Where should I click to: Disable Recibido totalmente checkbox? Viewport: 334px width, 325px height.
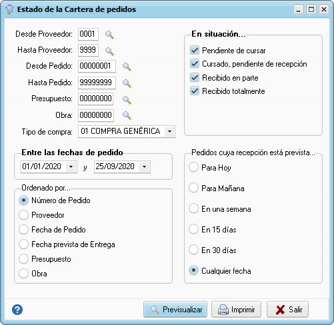click(x=195, y=91)
